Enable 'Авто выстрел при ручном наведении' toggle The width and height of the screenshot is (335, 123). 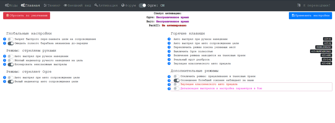(x=11, y=56)
